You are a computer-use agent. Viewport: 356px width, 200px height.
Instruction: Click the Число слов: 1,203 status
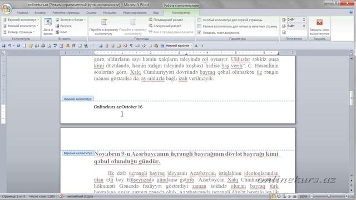click(x=42, y=197)
